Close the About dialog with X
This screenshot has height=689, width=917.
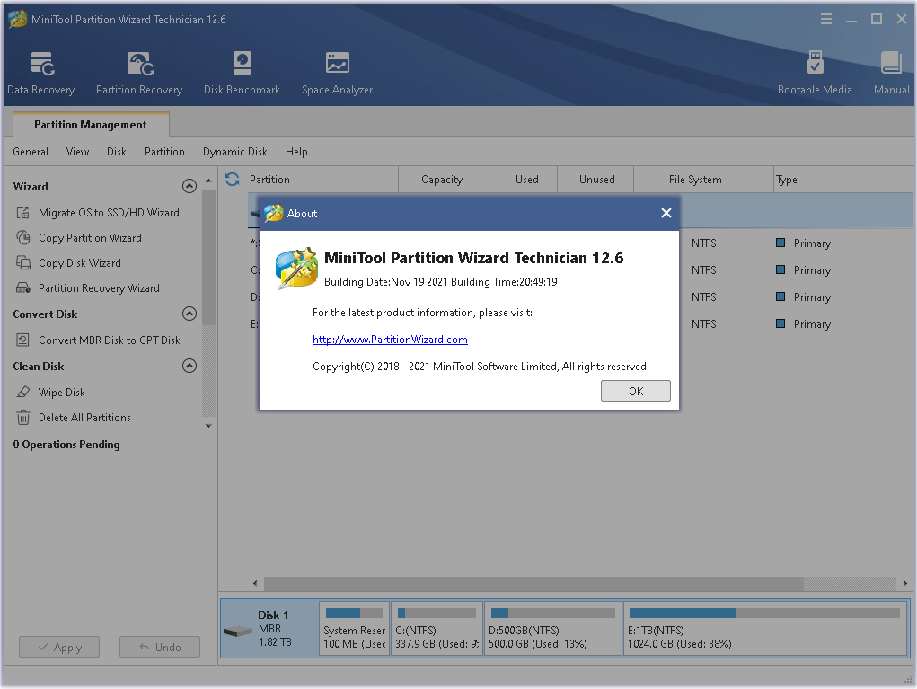tap(666, 213)
